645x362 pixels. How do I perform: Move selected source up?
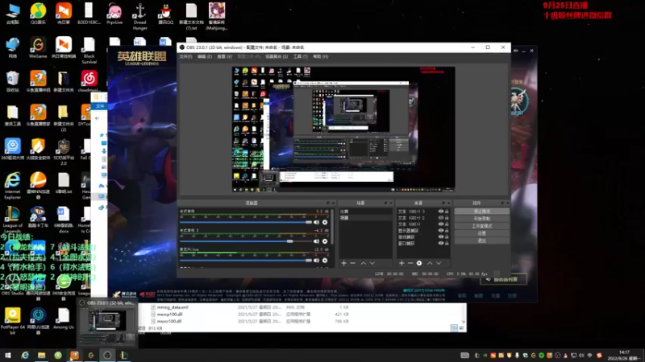pyautogui.click(x=430, y=263)
